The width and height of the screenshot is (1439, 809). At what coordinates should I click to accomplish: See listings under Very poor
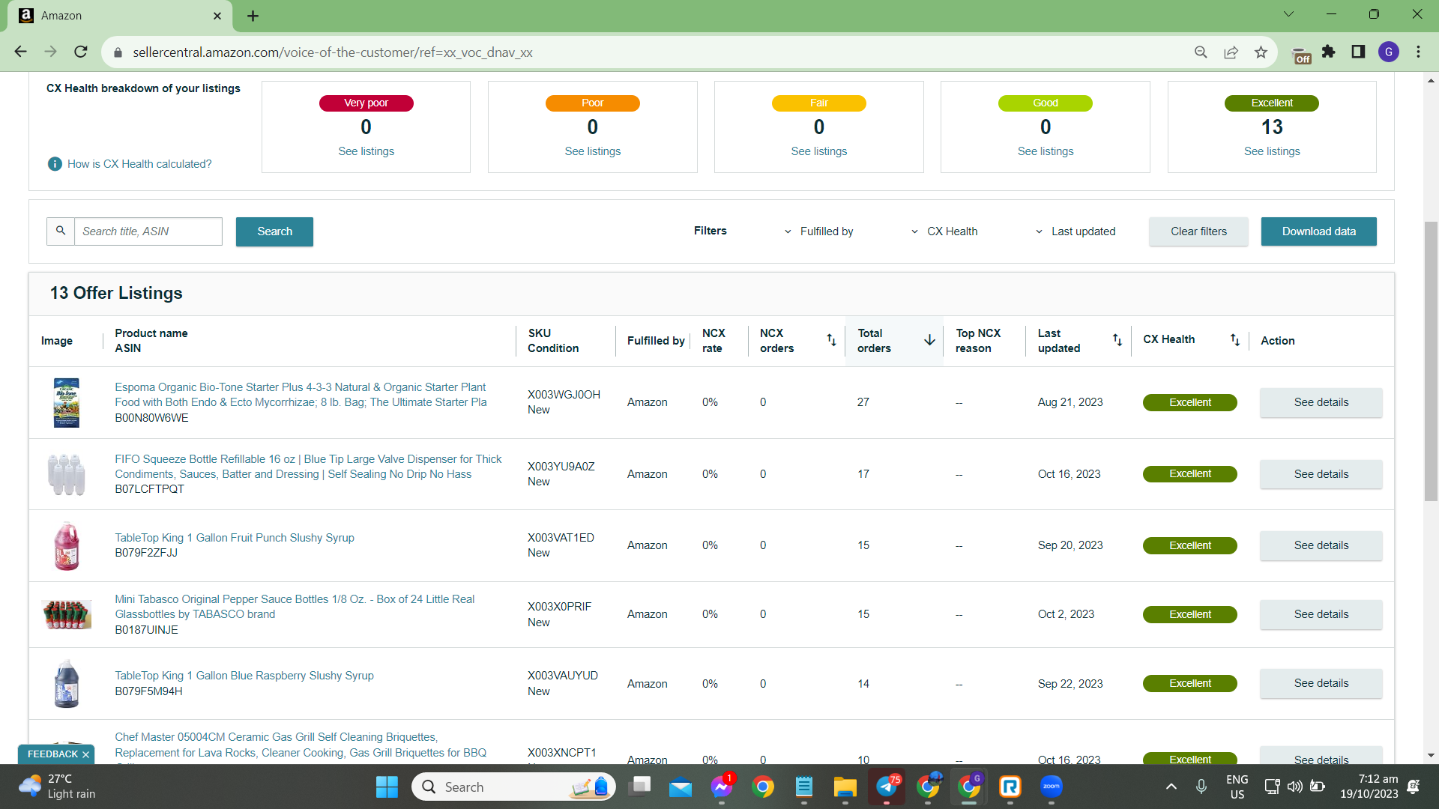(366, 151)
